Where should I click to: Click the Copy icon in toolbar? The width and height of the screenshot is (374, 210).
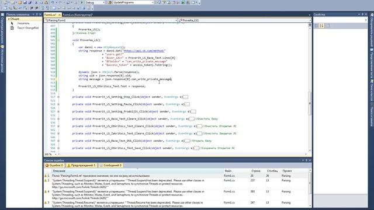pyautogui.click(x=41, y=2)
